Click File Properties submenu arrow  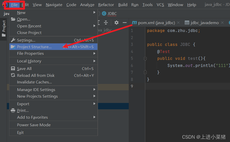click(94, 54)
